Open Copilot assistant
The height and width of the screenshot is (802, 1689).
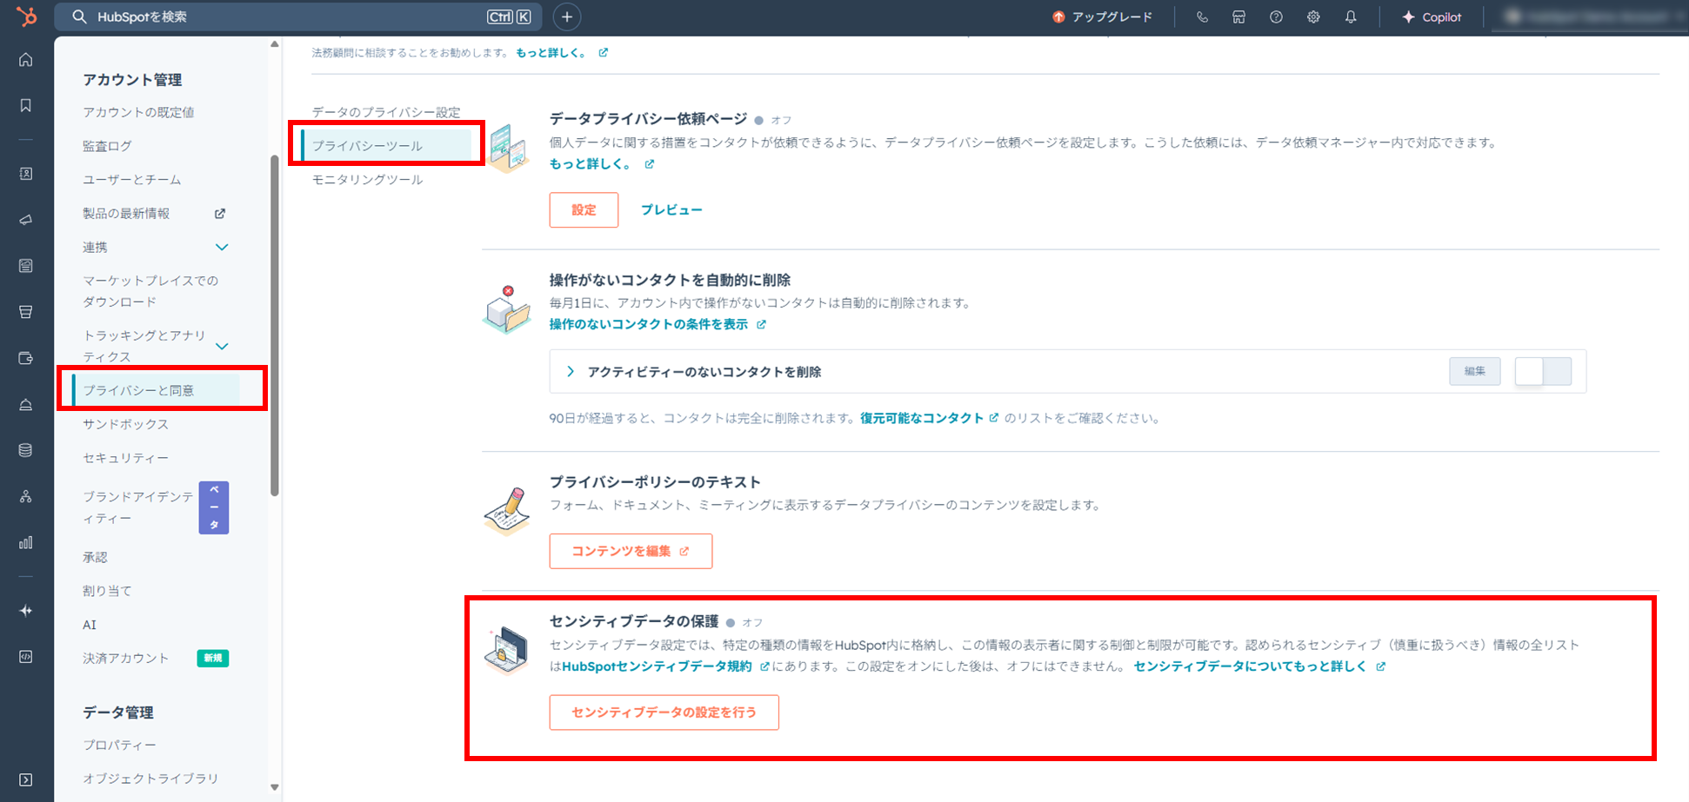point(1432,17)
